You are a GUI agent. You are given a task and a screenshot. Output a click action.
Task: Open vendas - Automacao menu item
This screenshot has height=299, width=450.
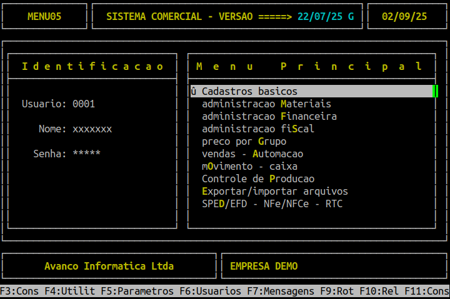click(x=252, y=154)
